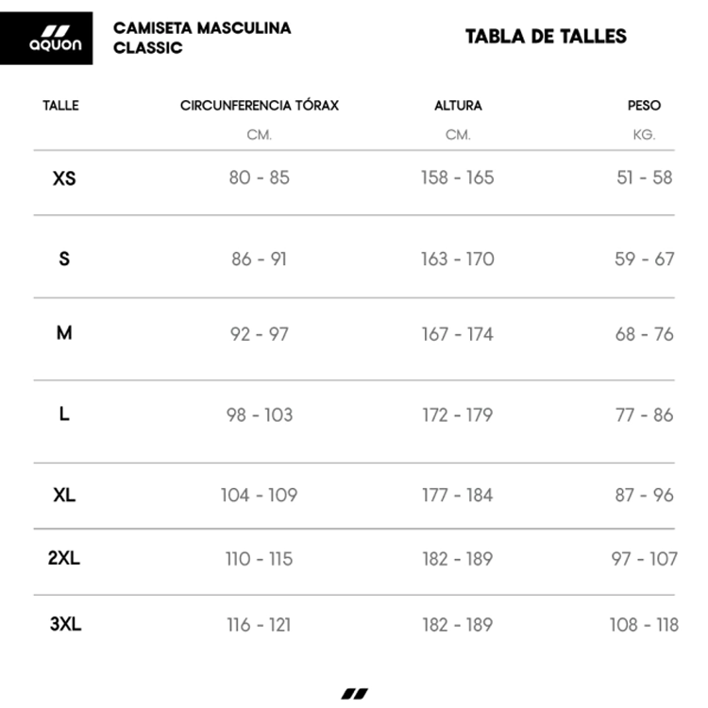Click the weight value 51 - 58
Screen dimensions: 708x708
point(645,177)
